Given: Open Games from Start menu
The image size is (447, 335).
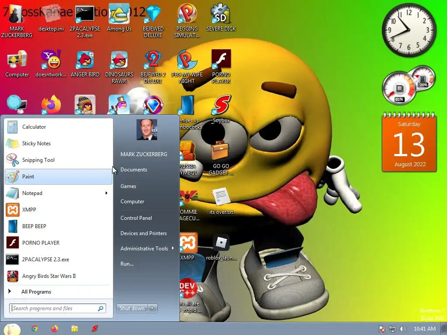Looking at the screenshot, I should tap(128, 186).
